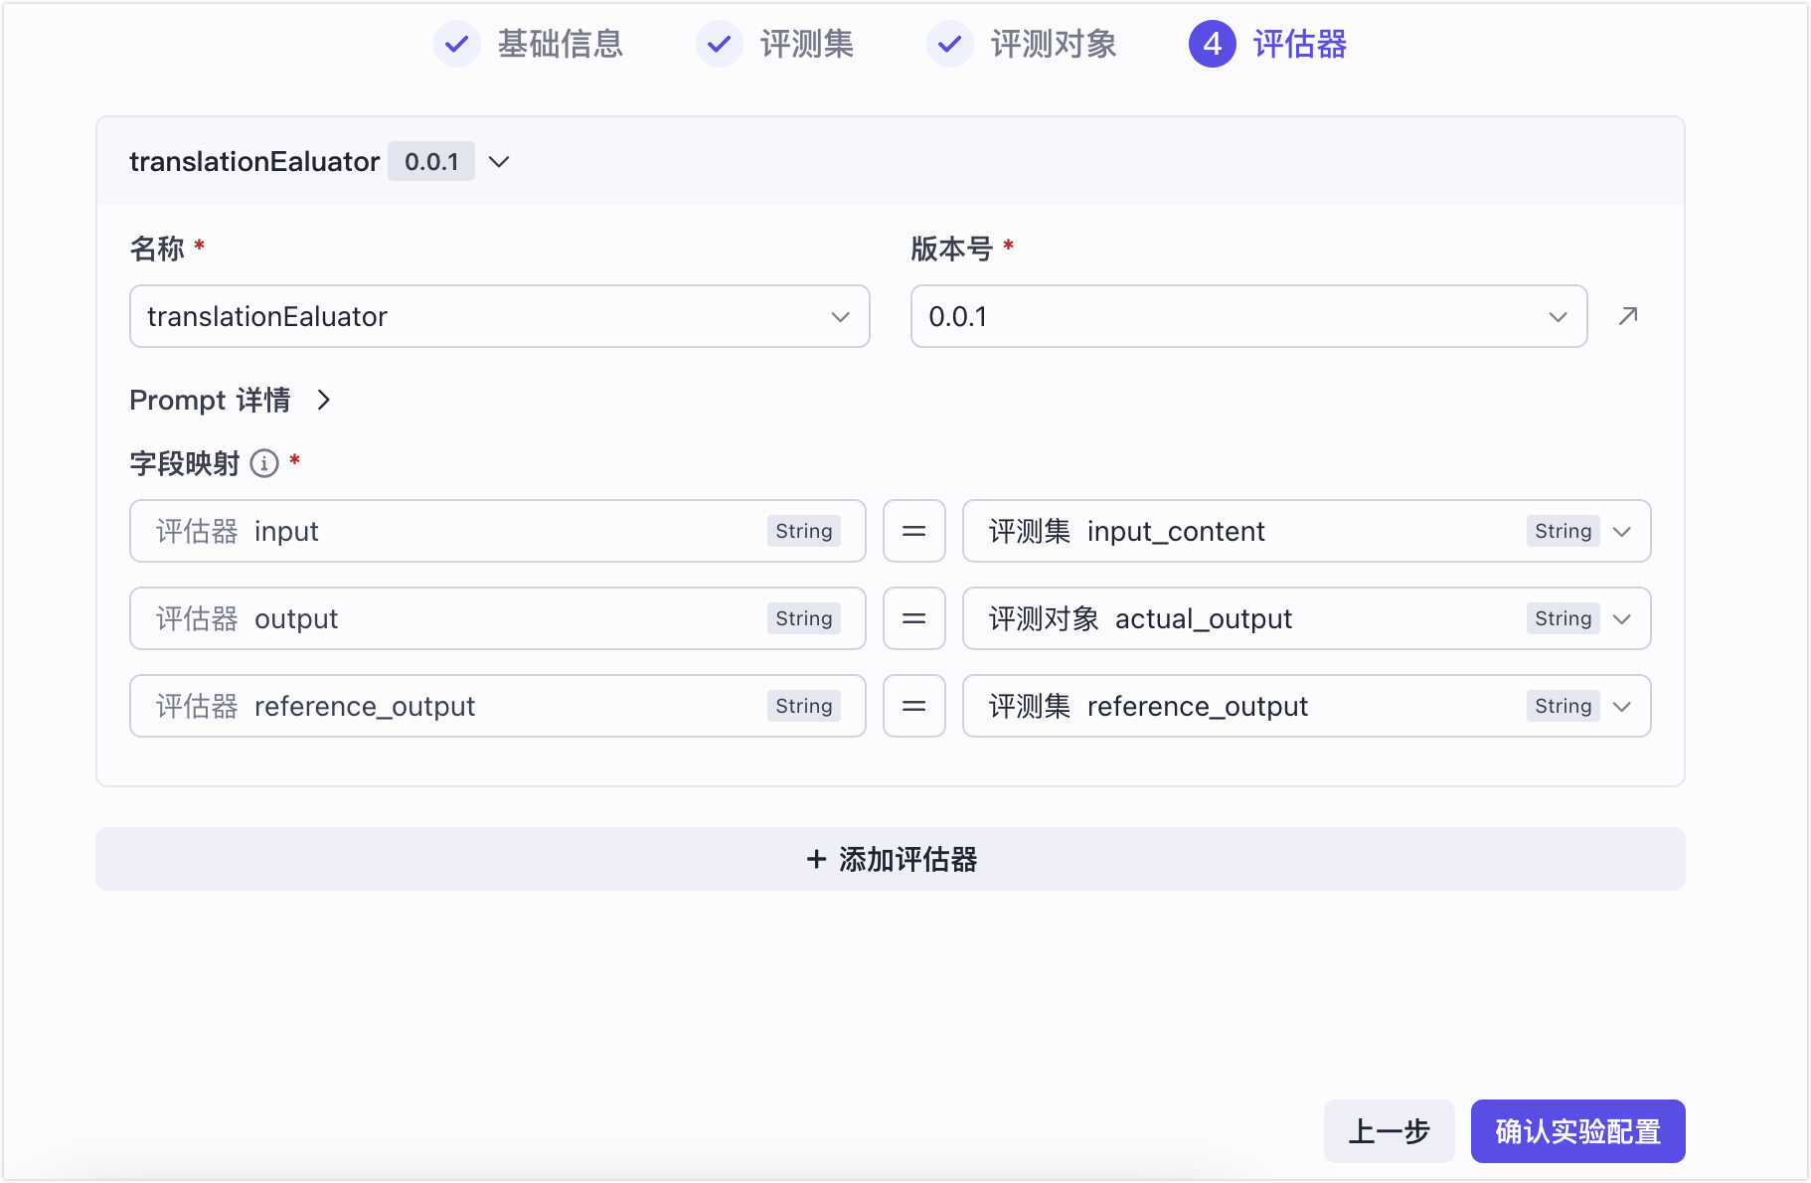Click the field mapping info icon
Image resolution: width=1811 pixels, height=1183 pixels.
tap(264, 463)
